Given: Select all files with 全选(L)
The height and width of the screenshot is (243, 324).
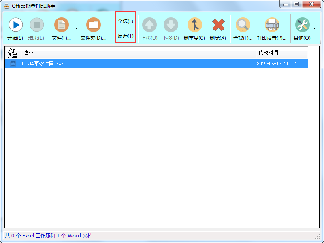Looking at the screenshot, I should click(x=126, y=21).
